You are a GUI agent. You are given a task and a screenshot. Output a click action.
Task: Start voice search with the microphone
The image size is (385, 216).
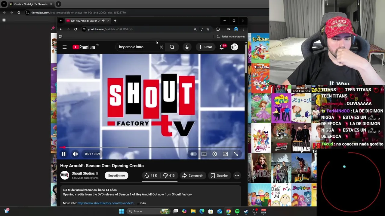tap(187, 47)
